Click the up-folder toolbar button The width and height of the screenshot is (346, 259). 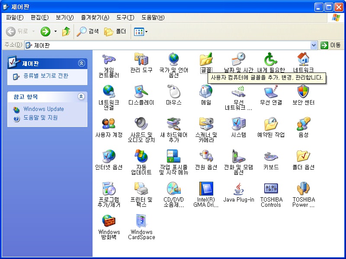pos(66,32)
